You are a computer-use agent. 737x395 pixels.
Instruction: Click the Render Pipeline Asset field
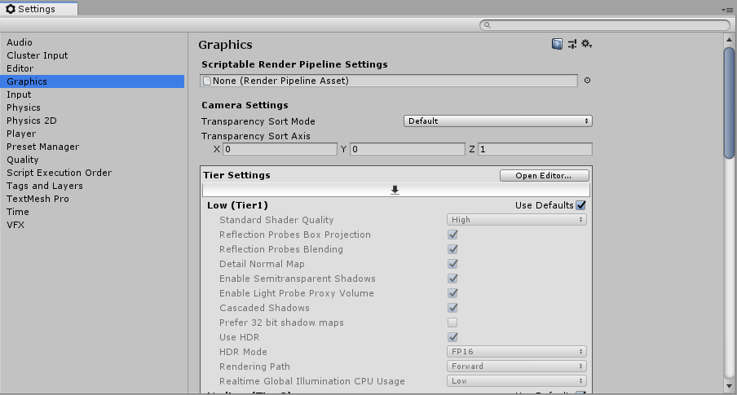tap(389, 81)
